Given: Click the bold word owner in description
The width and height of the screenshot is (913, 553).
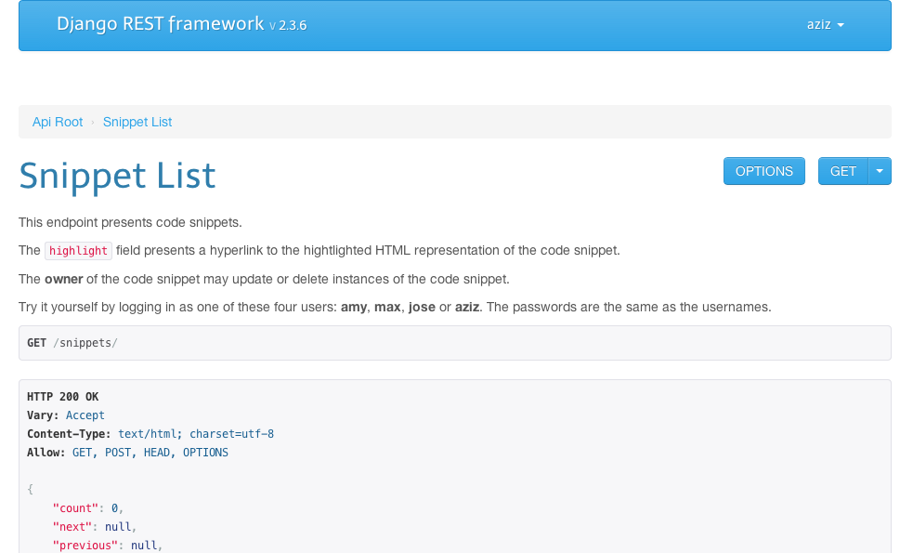Looking at the screenshot, I should pos(63,279).
